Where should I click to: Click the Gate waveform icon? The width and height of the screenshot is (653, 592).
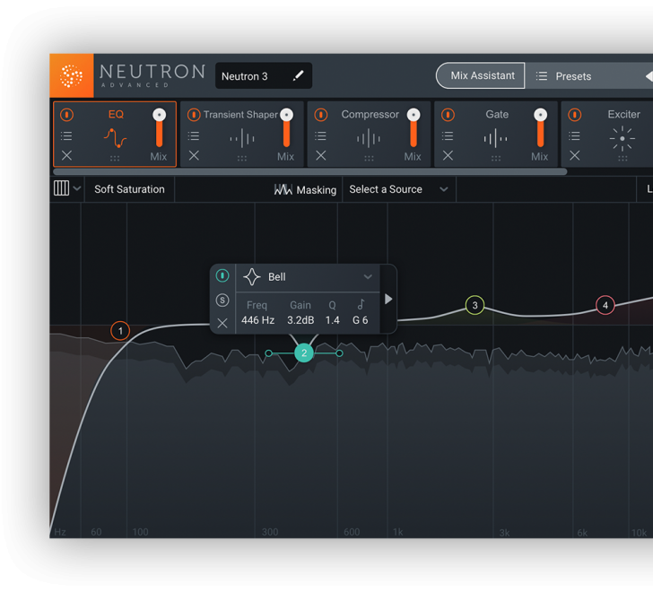[495, 139]
